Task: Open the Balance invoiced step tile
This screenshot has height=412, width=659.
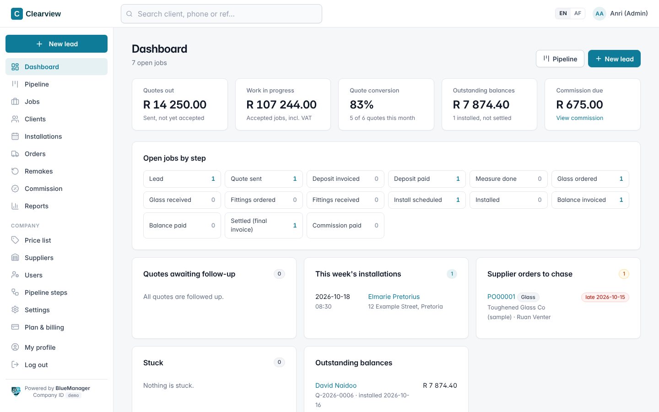Action: [590, 200]
